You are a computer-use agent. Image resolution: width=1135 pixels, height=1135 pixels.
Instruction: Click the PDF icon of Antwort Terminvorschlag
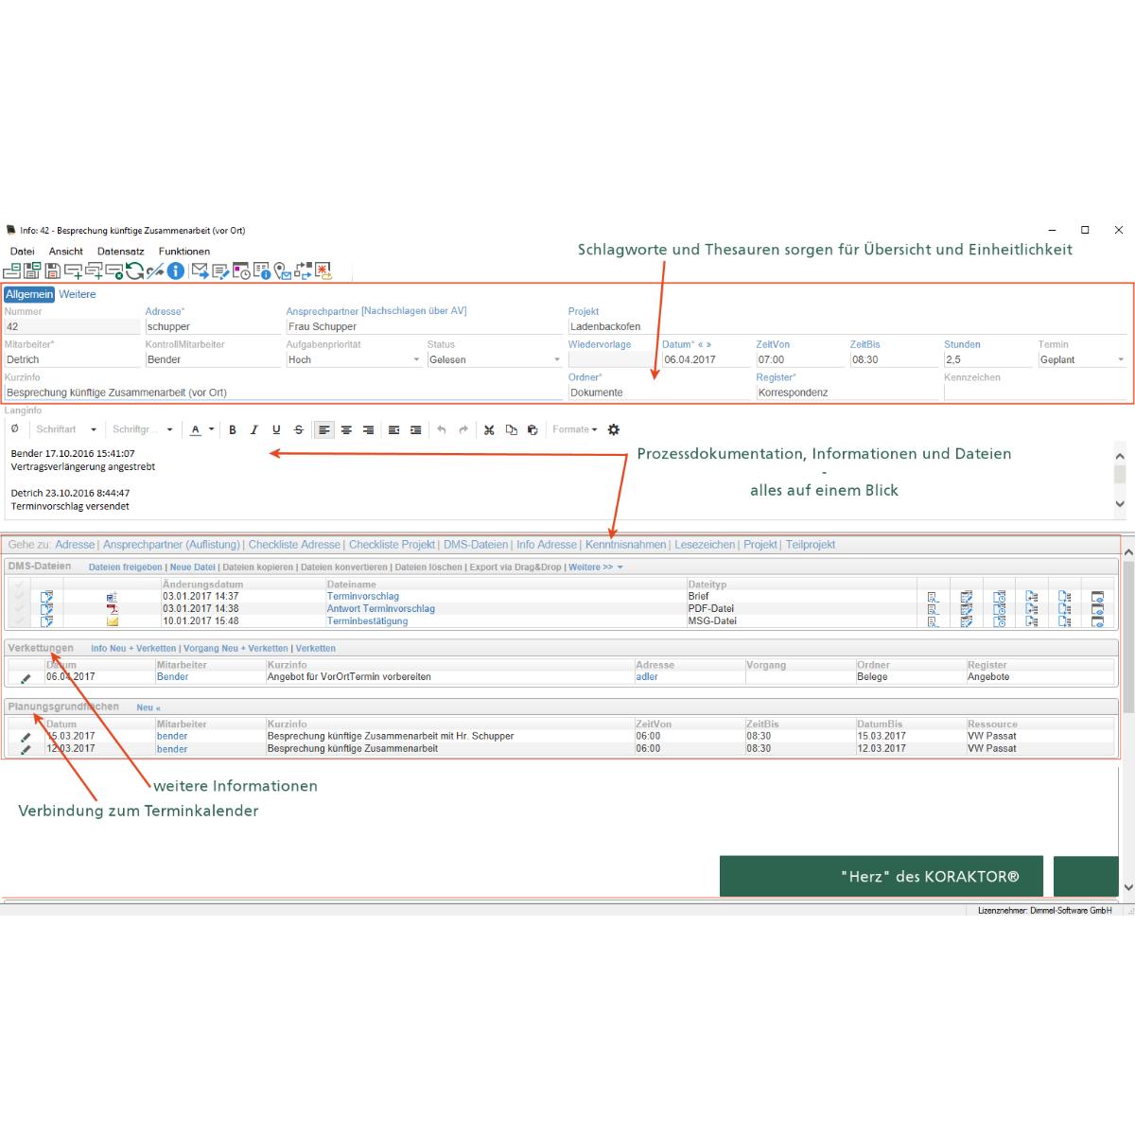pos(112,609)
